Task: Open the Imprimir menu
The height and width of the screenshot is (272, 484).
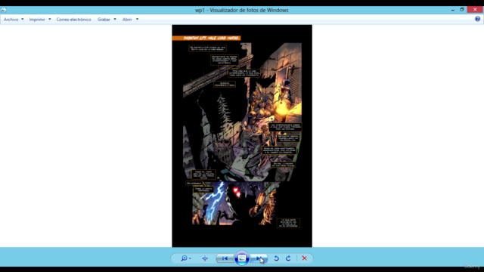Action: pyautogui.click(x=37, y=20)
